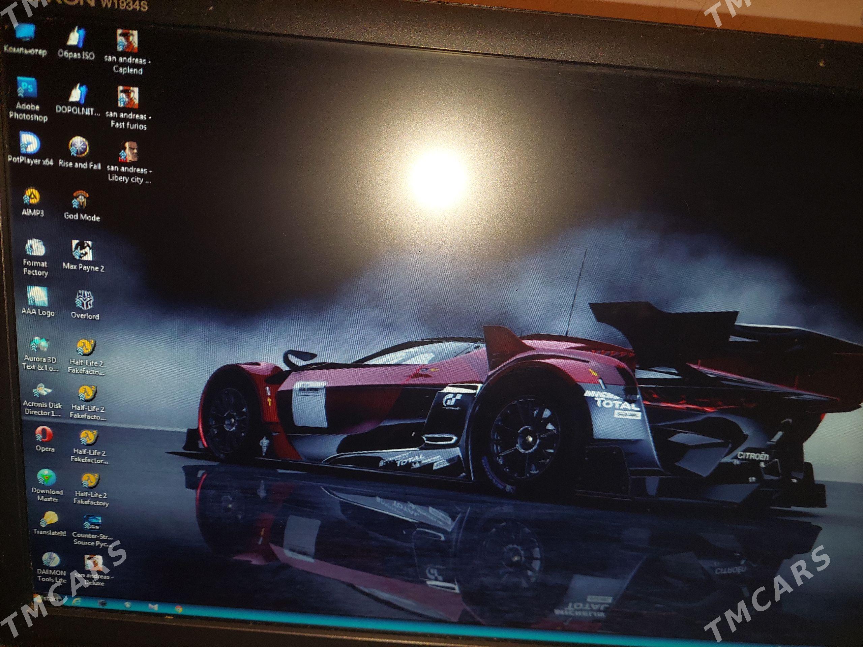This screenshot has width=863, height=647.
Task: Launch the Download Master shortcut
Action: pos(47,486)
